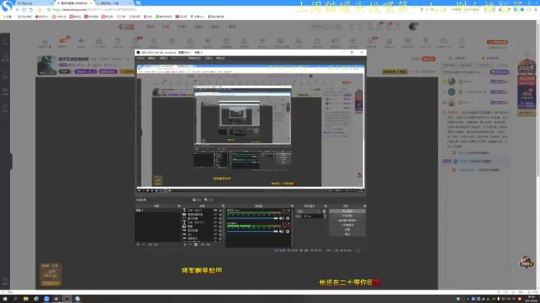Switch to first browser tab
Viewport: 540px width, 303px height.
pyautogui.click(x=34, y=3)
